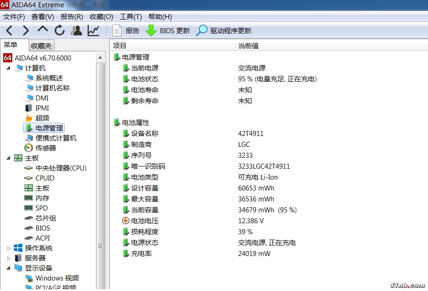Open the 文件(F) menu
Image resolution: width=428 pixels, height=291 pixels.
pyautogui.click(x=14, y=17)
